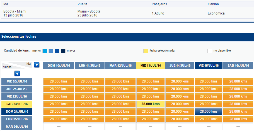
Task: Pick 28.000 kms for 16 Jul and 25 Jul
Action: point(238,119)
